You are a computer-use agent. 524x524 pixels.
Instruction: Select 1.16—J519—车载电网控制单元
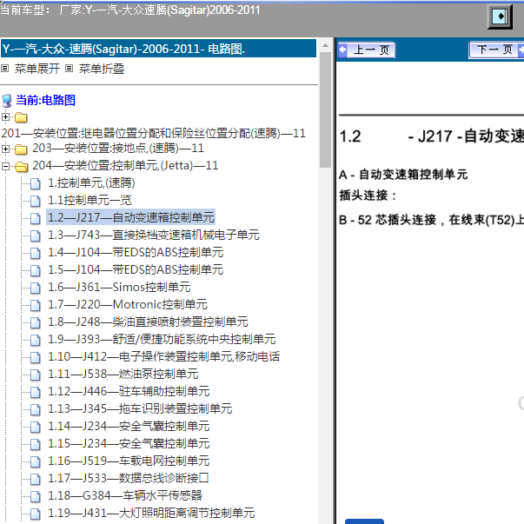tap(129, 461)
